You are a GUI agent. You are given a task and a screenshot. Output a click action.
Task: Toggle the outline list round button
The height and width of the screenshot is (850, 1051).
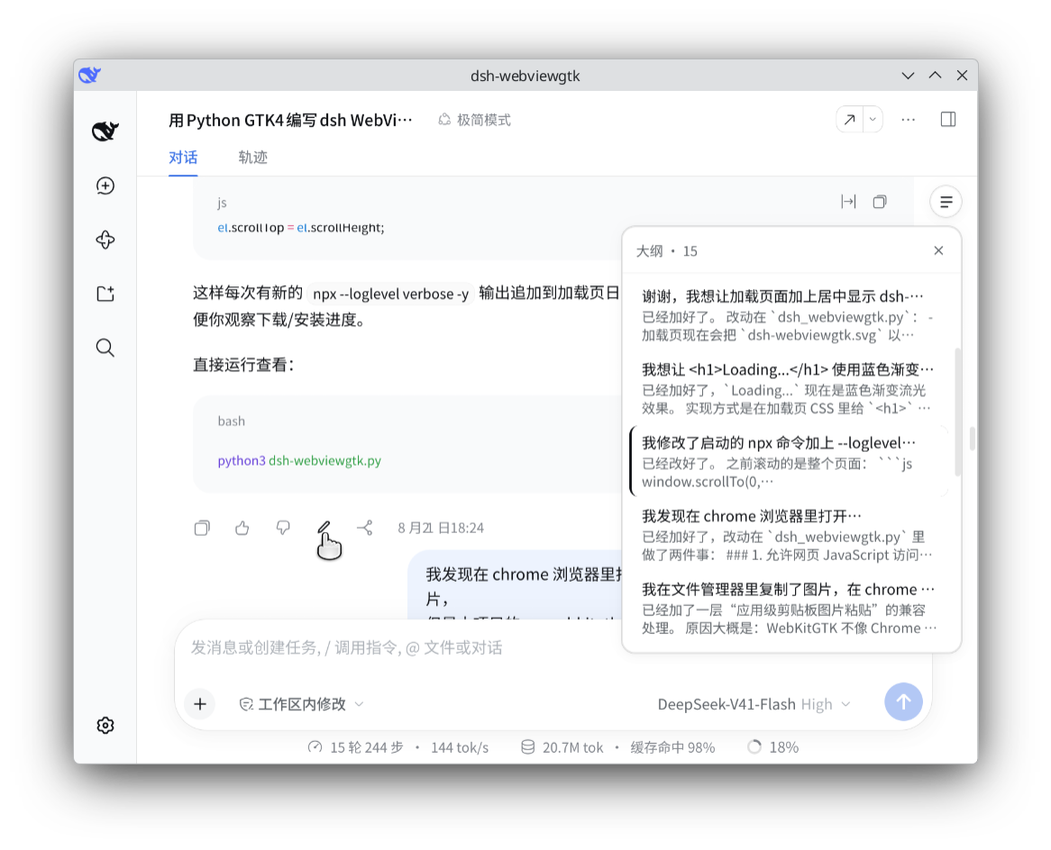(x=946, y=202)
